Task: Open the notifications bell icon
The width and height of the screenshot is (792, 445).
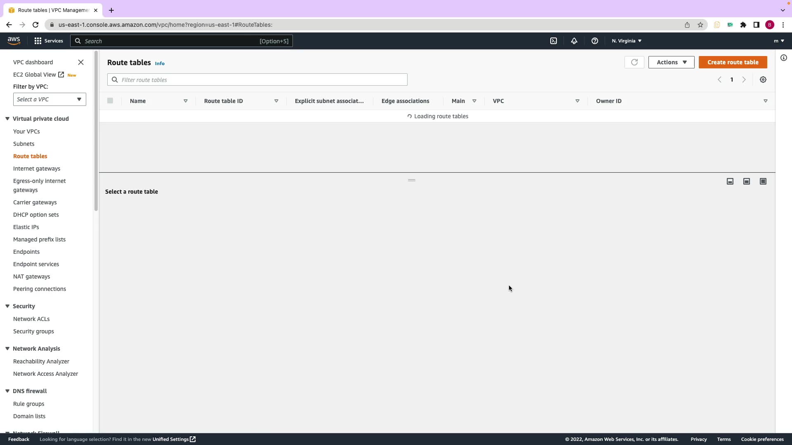Action: (x=574, y=41)
